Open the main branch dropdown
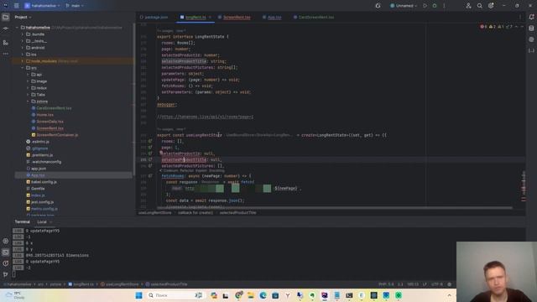The image size is (537, 302). pos(75,6)
